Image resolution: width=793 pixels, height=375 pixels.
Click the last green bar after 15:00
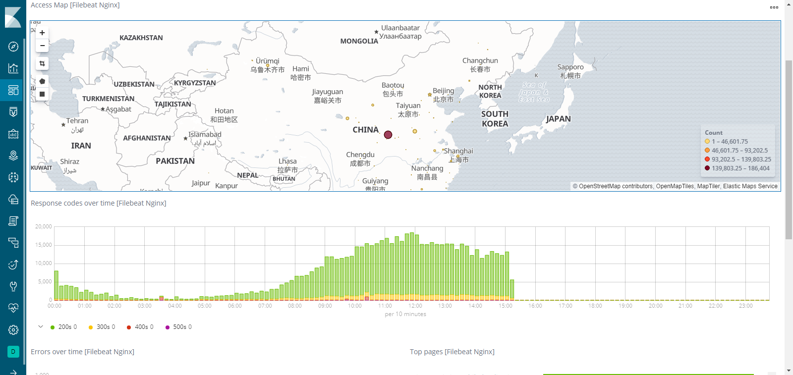coord(512,290)
